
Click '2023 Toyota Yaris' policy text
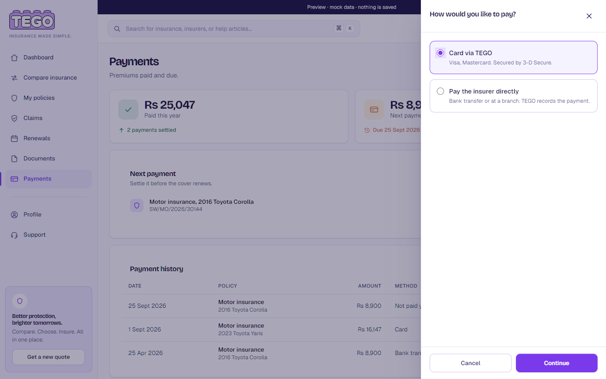(x=240, y=334)
